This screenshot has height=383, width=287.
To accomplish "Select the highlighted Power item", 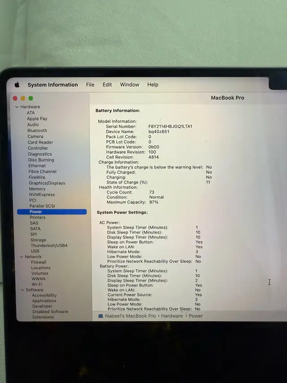I will pos(52,212).
